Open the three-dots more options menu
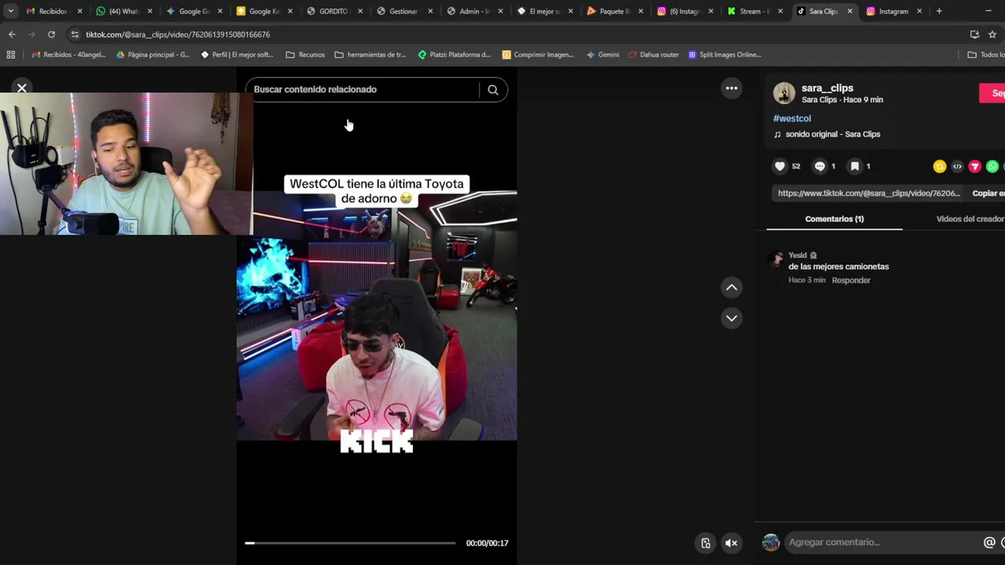The height and width of the screenshot is (565, 1005). [x=732, y=88]
